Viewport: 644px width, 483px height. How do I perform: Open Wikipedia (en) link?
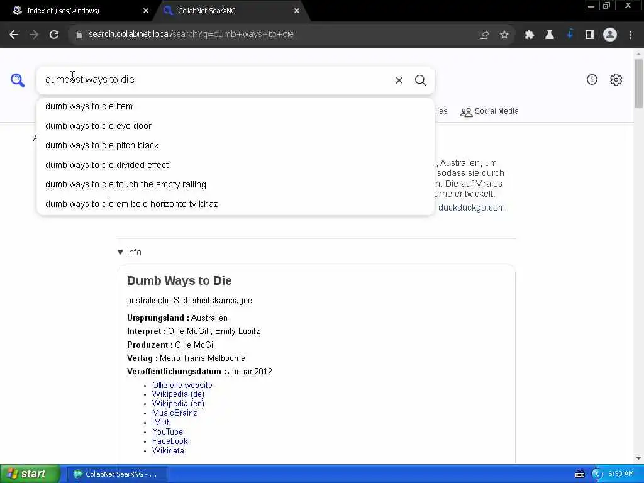pyautogui.click(x=178, y=404)
